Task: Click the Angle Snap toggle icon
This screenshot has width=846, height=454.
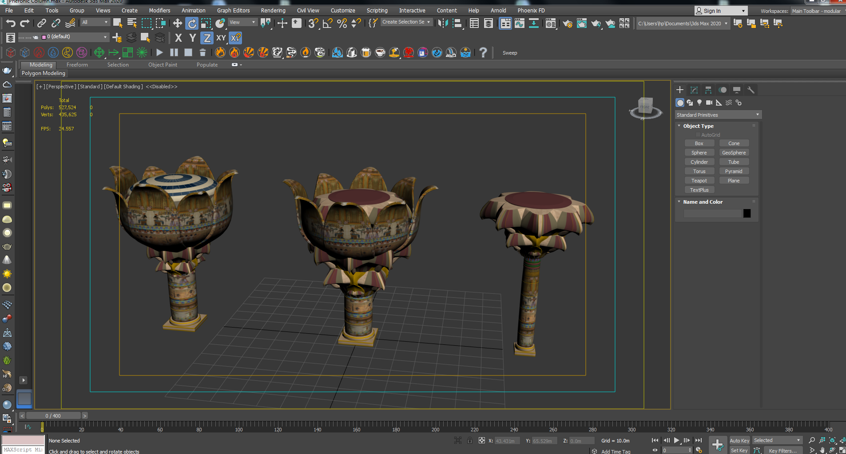Action: pos(327,24)
